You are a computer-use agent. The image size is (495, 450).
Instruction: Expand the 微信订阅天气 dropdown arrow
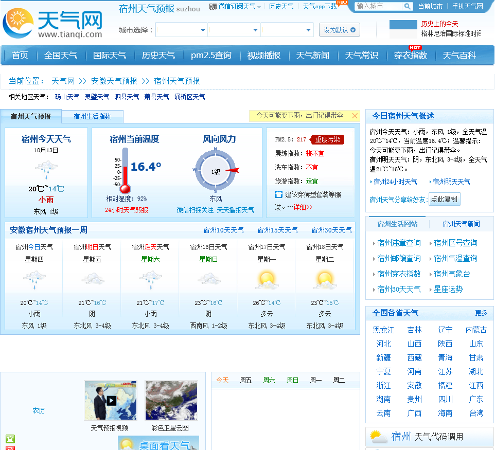coord(259,7)
